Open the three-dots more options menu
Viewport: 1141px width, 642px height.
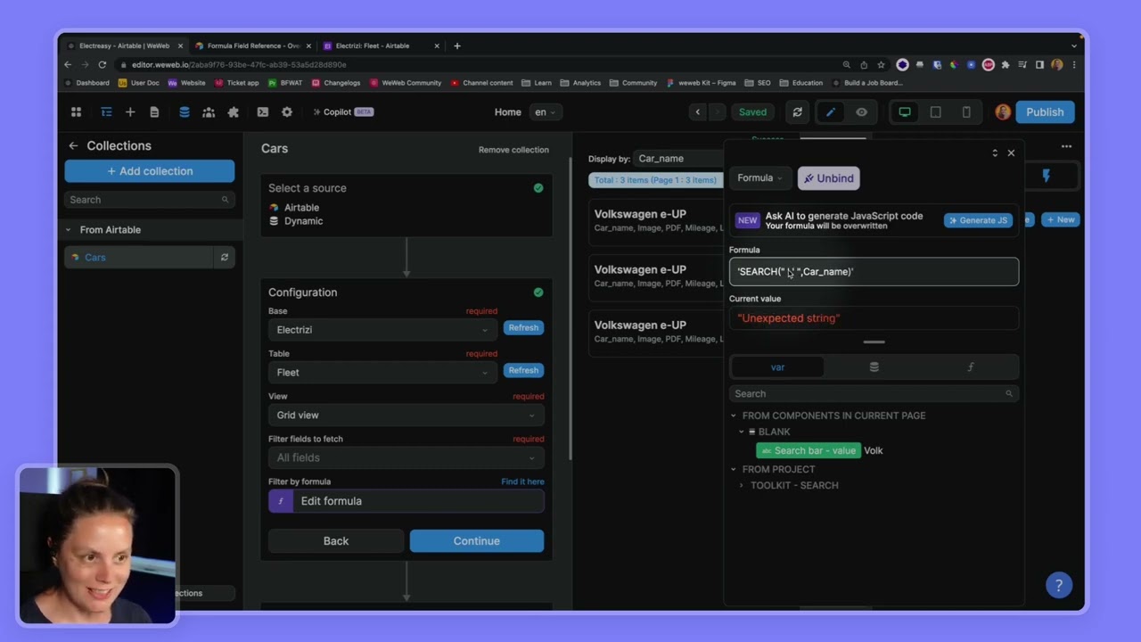(x=1066, y=146)
